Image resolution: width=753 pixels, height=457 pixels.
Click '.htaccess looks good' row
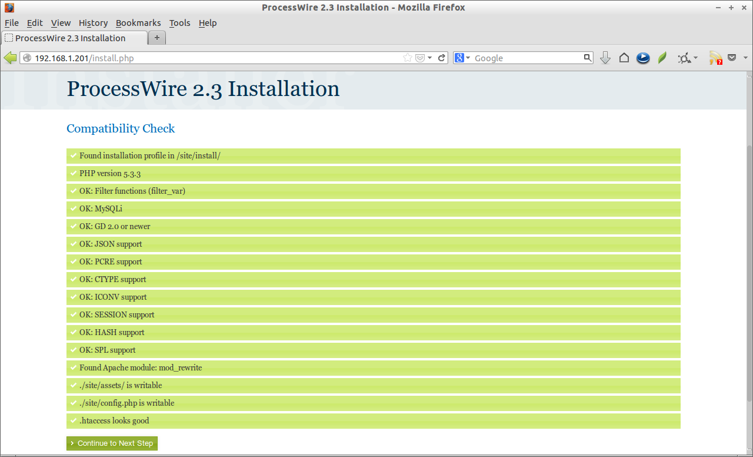374,420
